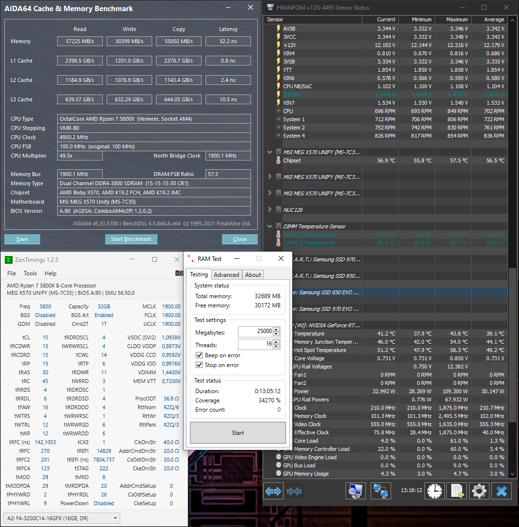
Task: Click the HWiNFO remote monitoring icon
Action: (x=381, y=491)
